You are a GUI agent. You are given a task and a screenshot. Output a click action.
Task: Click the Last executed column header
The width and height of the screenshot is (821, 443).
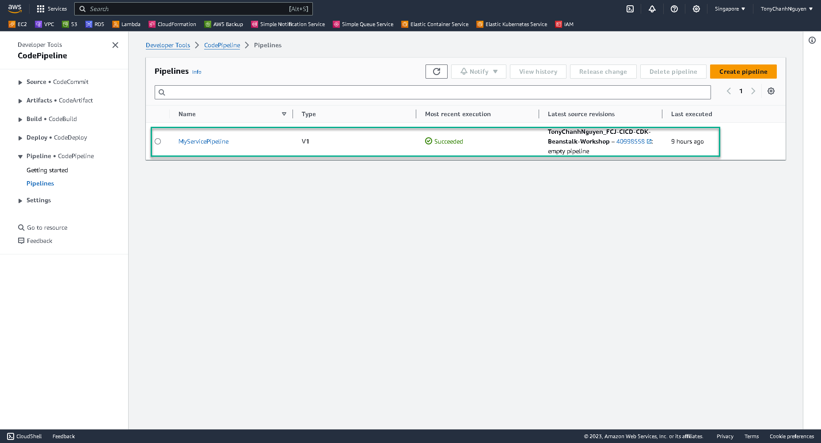[x=692, y=114]
